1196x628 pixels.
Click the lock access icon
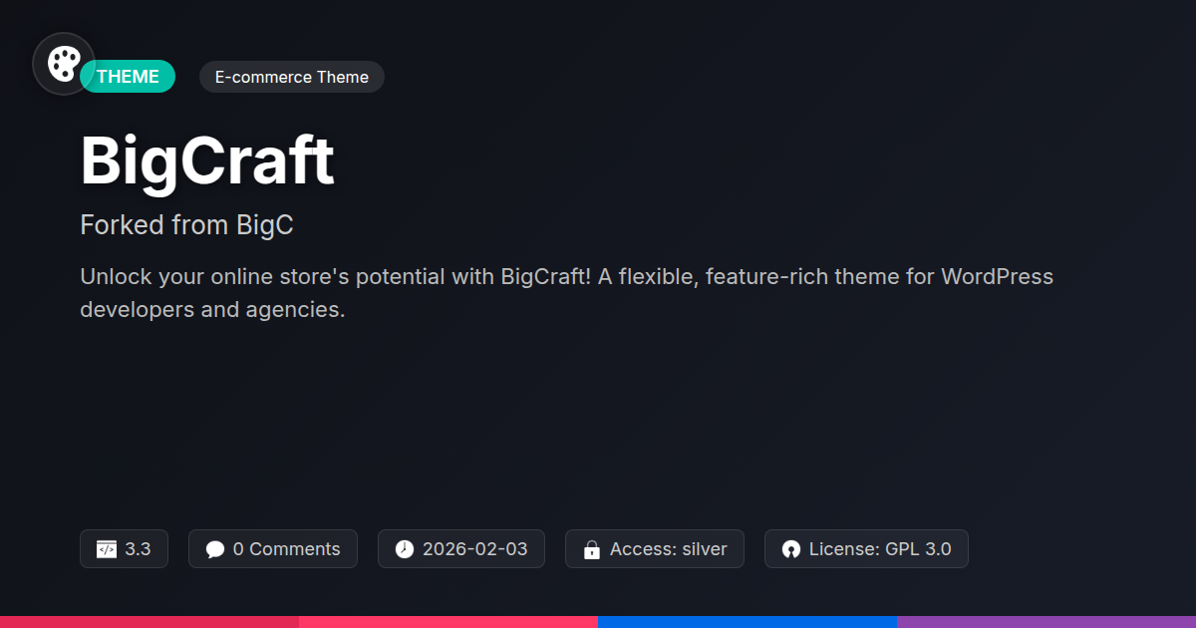591,549
